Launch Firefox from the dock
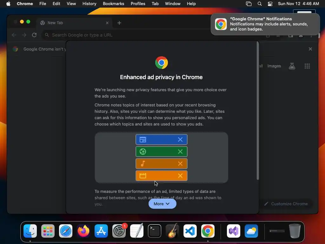This screenshot has width=325, height=244. click(x=83, y=231)
